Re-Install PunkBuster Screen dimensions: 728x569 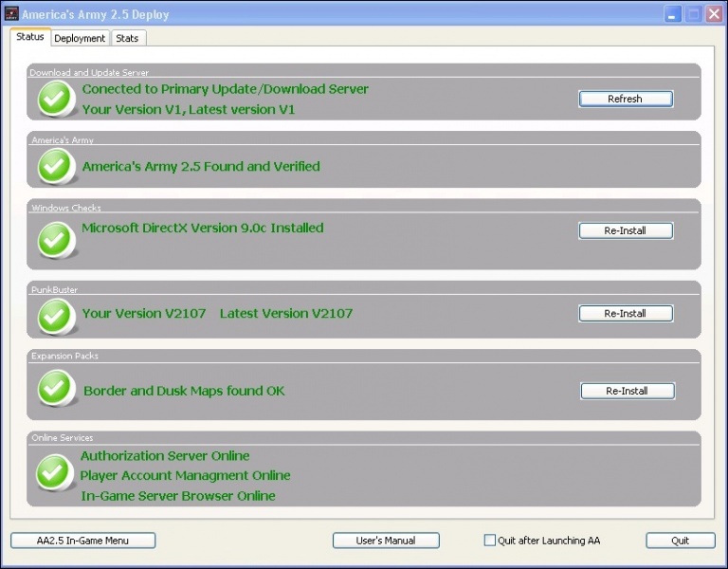pos(626,314)
